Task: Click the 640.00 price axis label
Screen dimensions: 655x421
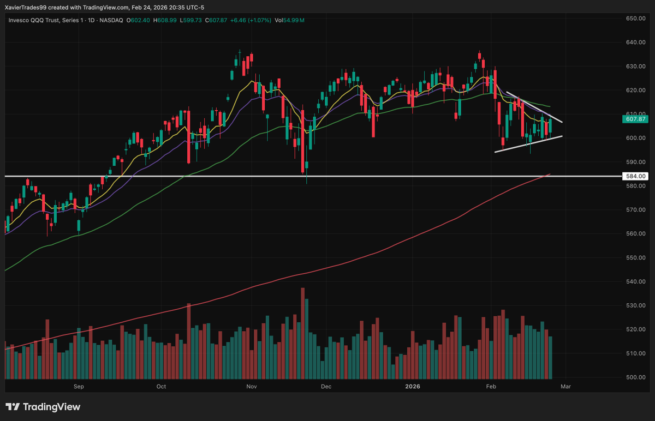Action: click(635, 43)
